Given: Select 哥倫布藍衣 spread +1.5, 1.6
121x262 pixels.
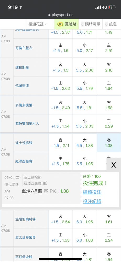Looking at the screenshot, I should 60,48.
